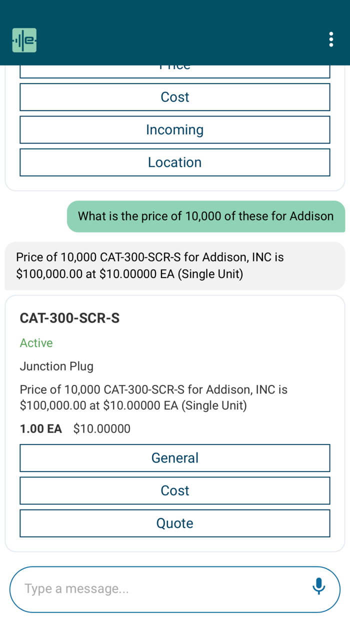Click the bold 1.00 EA quantity

[40, 428]
